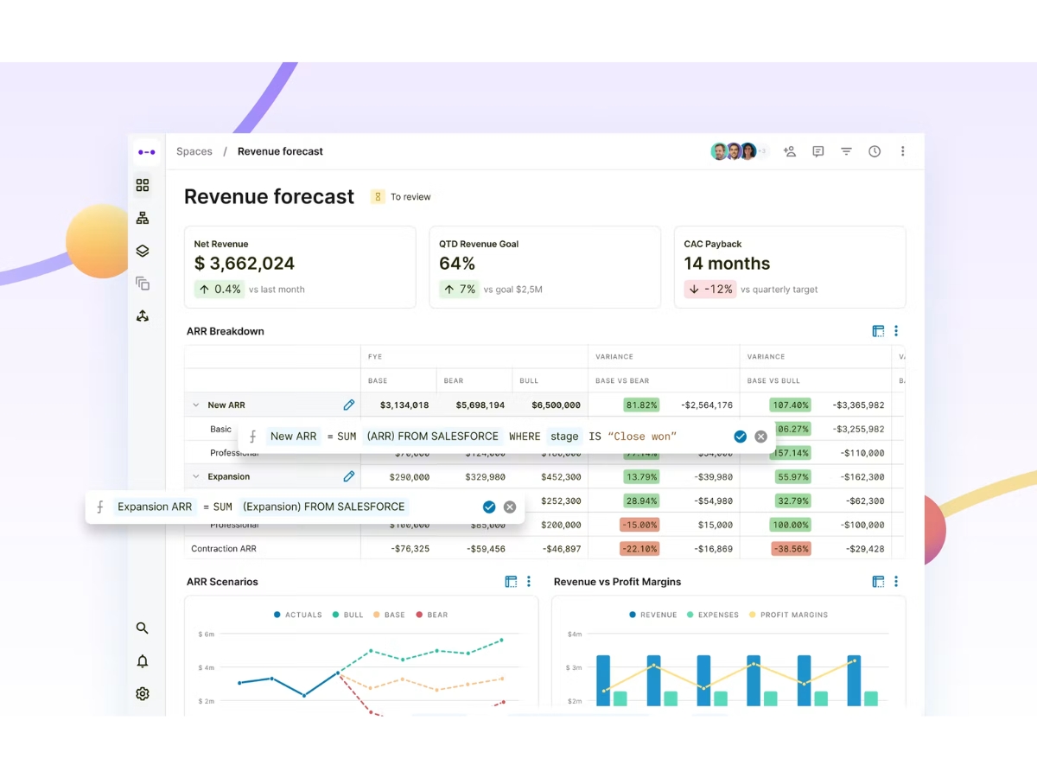Open the page more-options menu in top bar

(903, 151)
